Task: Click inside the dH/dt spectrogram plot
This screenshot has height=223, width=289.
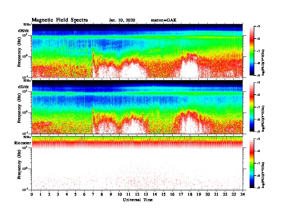Action: coord(137,51)
